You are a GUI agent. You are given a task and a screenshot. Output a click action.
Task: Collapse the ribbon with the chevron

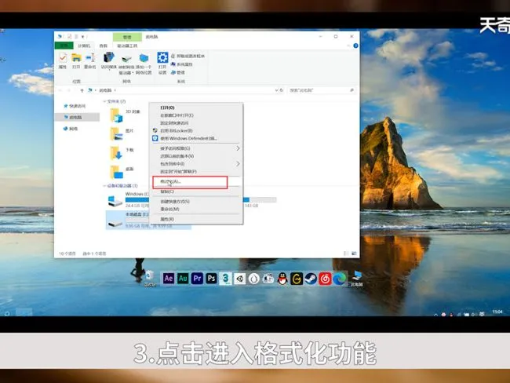[x=348, y=46]
